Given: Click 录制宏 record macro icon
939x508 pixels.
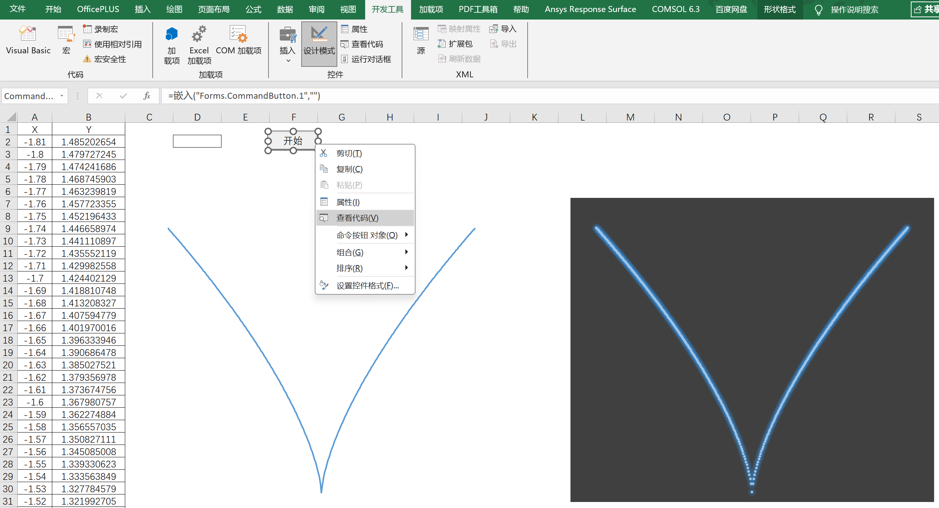Looking at the screenshot, I should (87, 29).
